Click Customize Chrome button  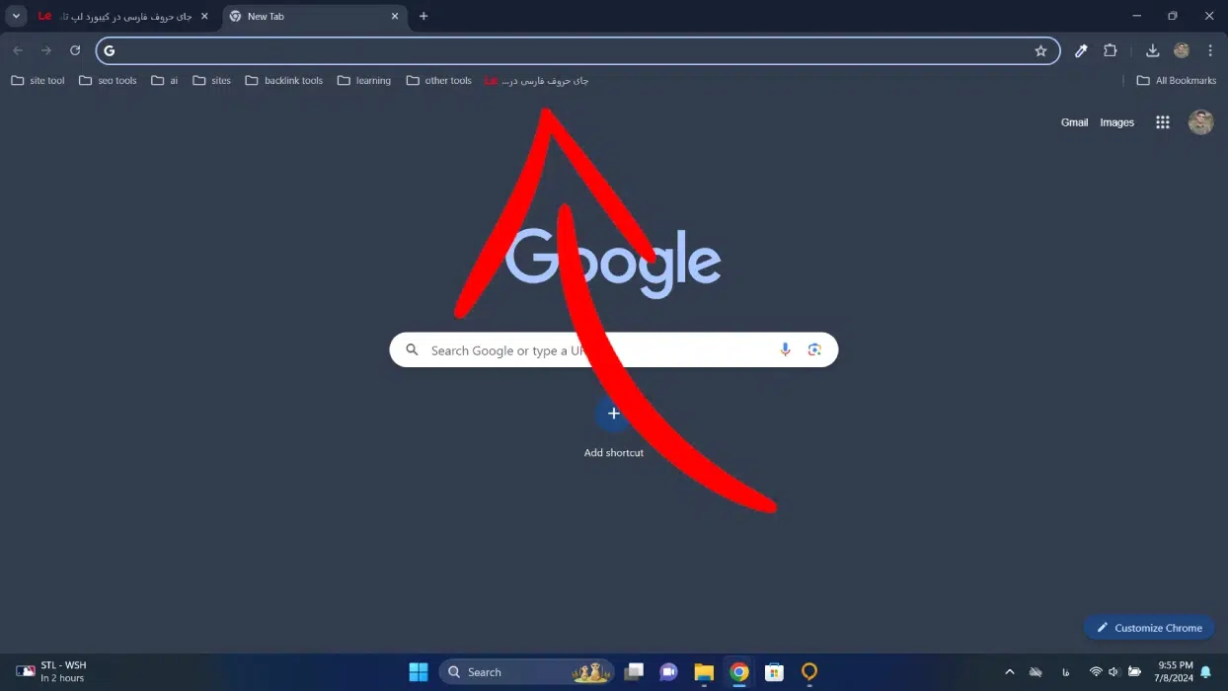(1149, 628)
